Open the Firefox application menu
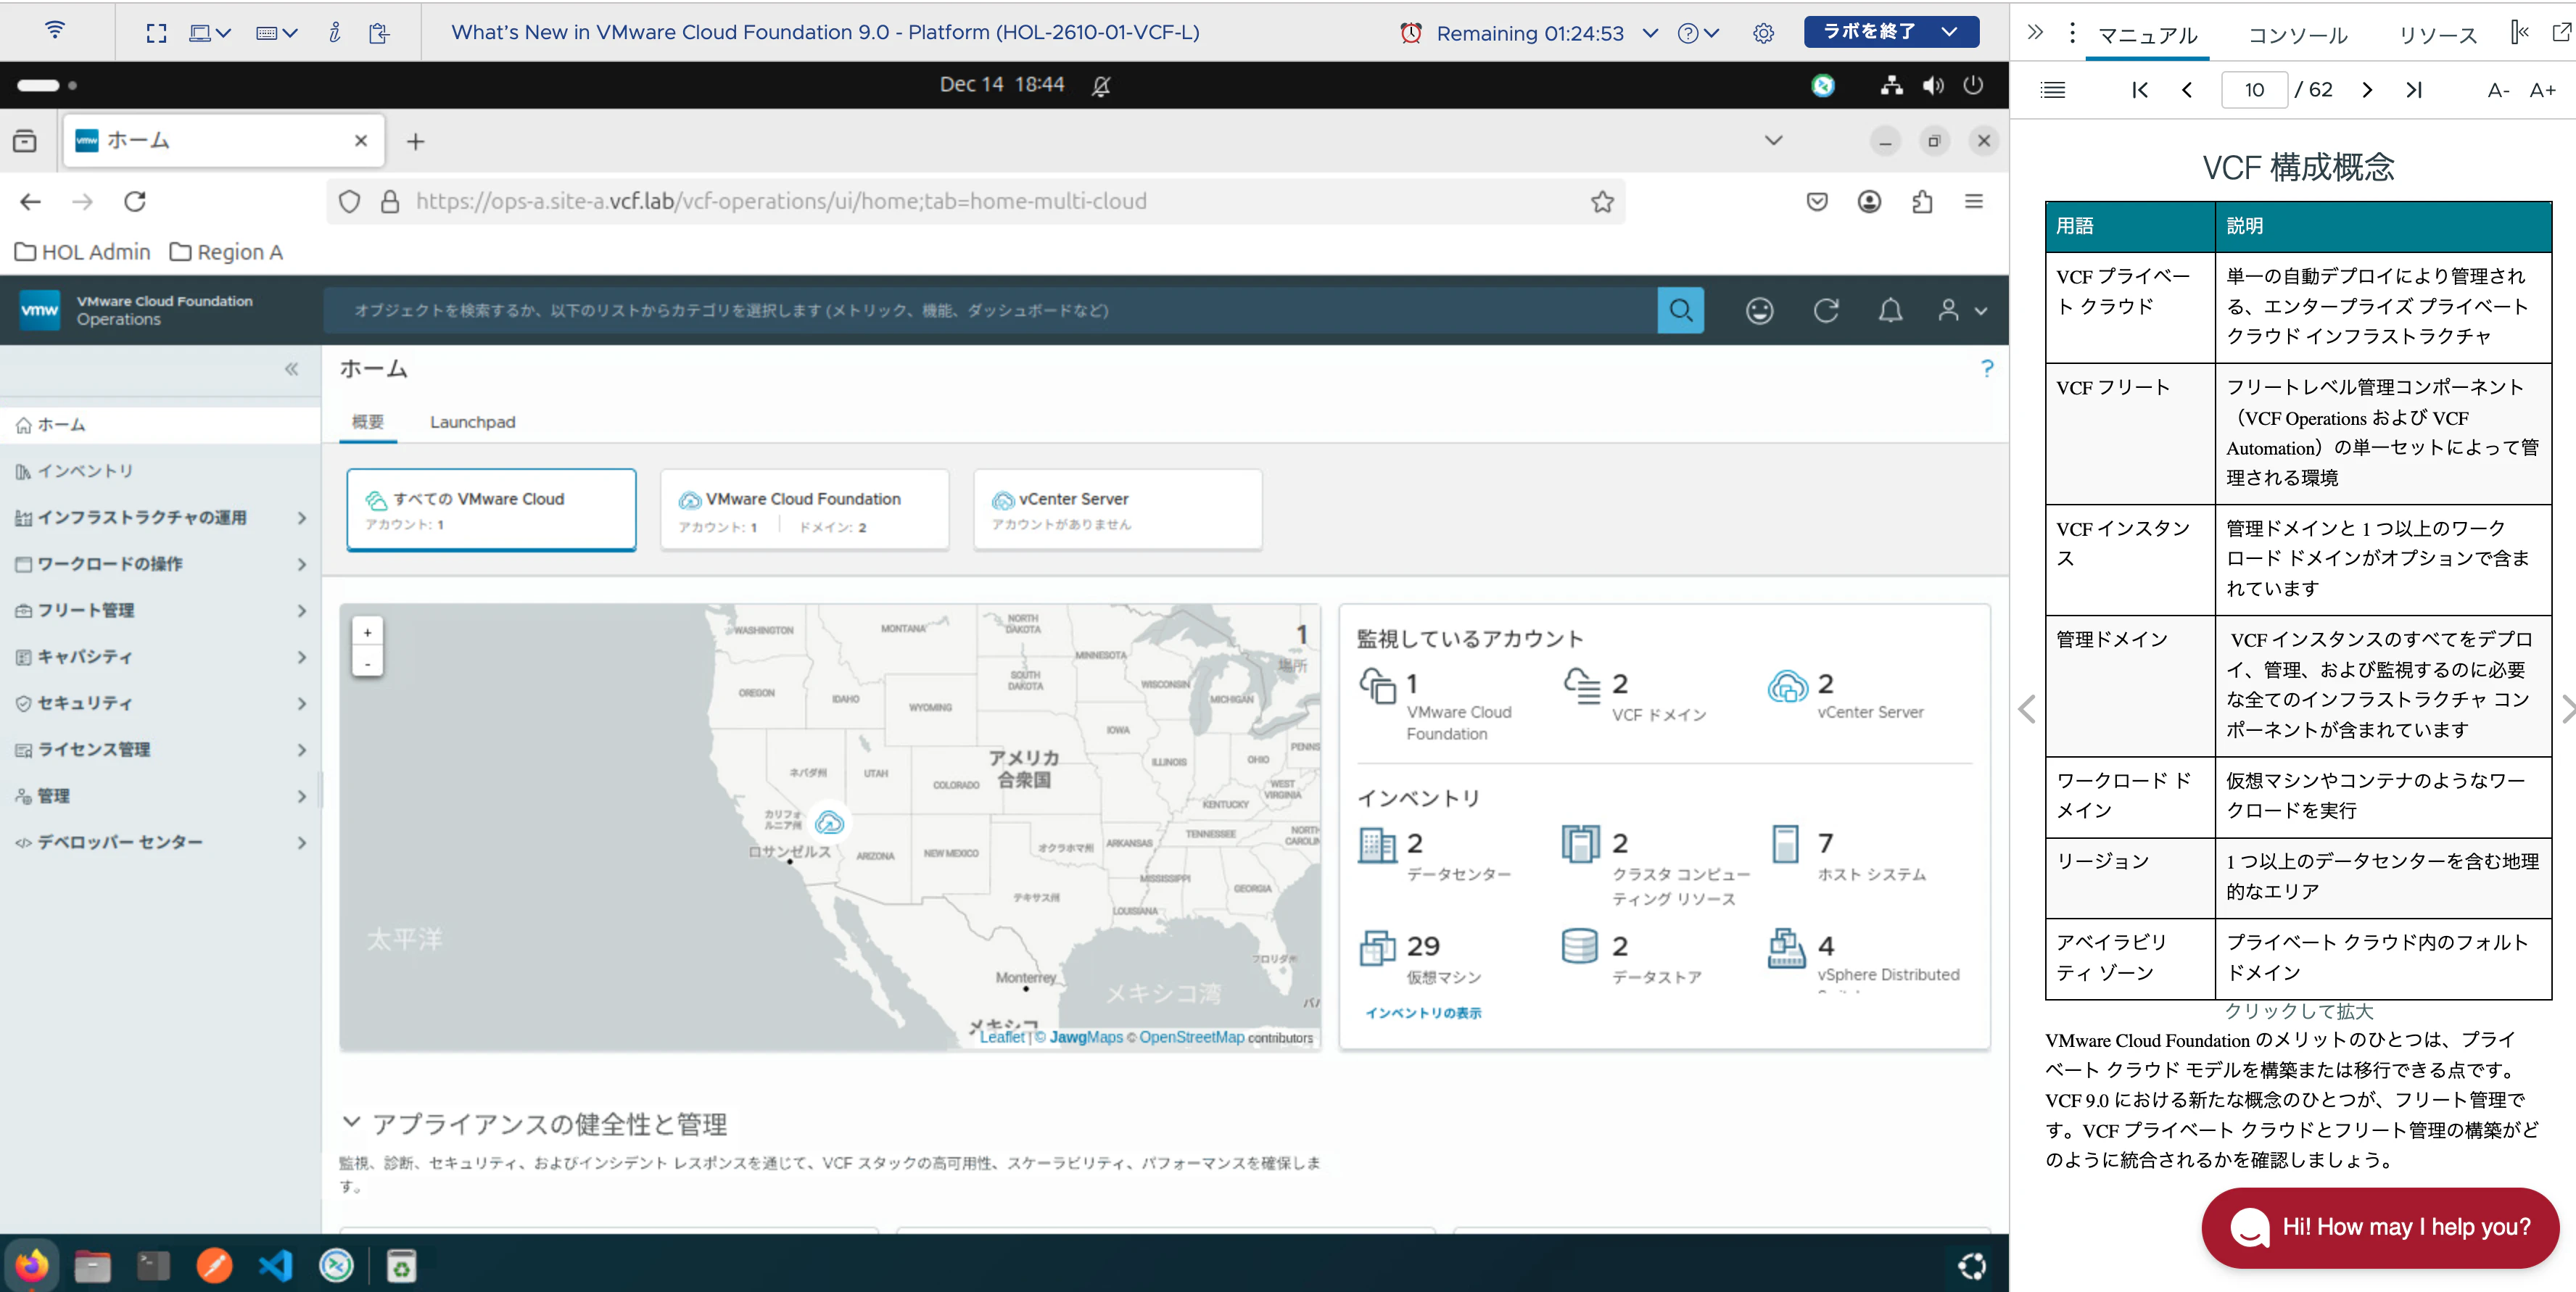Image resolution: width=2576 pixels, height=1292 pixels. pos(1973,202)
